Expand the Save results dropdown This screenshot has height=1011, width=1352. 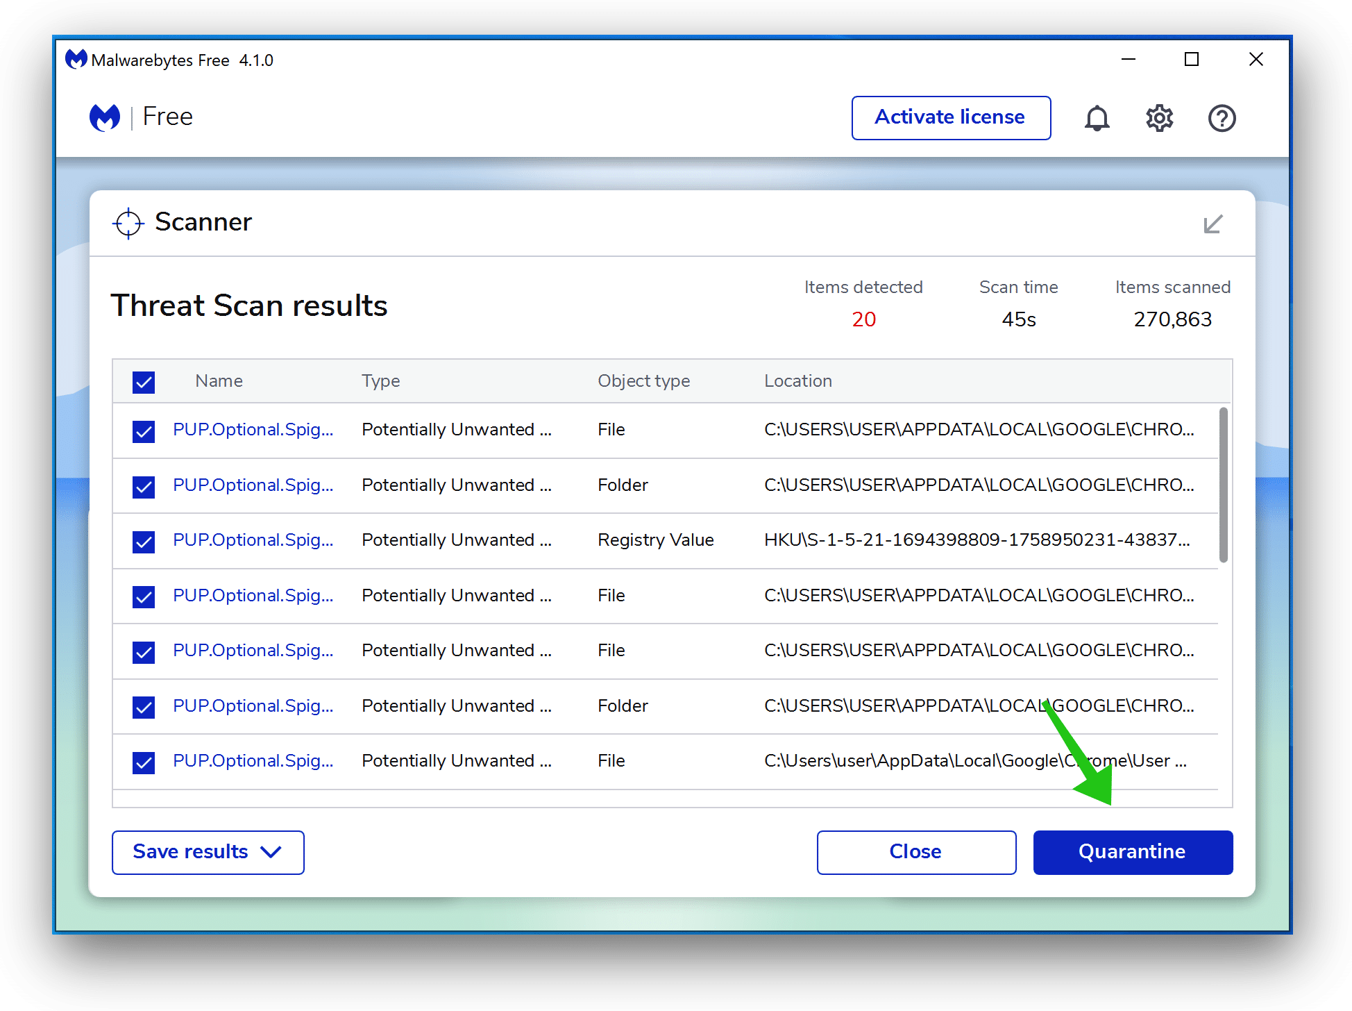click(208, 852)
